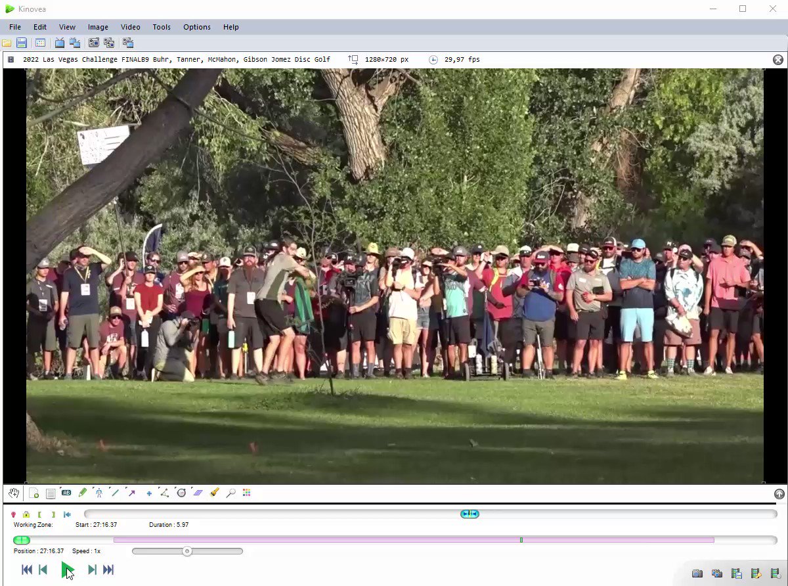Toggle the working zone lock icon
Viewport: 788px width, 586px height.
point(26,514)
